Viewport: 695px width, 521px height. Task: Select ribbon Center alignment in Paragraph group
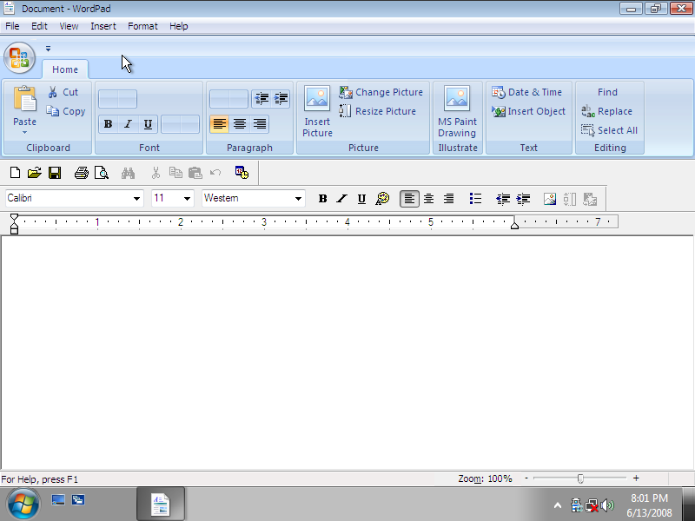[240, 124]
